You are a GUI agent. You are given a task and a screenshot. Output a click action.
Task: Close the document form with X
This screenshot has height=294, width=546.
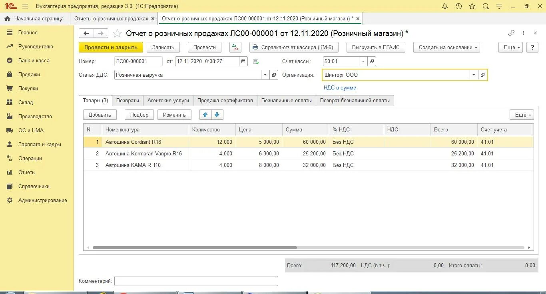coord(535,33)
